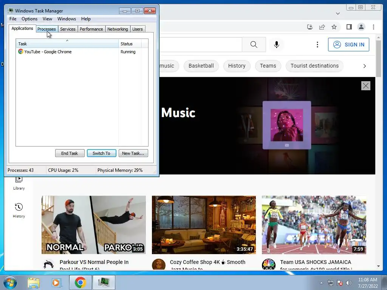Open Chrome's three-dot menu
The width and height of the screenshot is (387, 290).
point(373,27)
